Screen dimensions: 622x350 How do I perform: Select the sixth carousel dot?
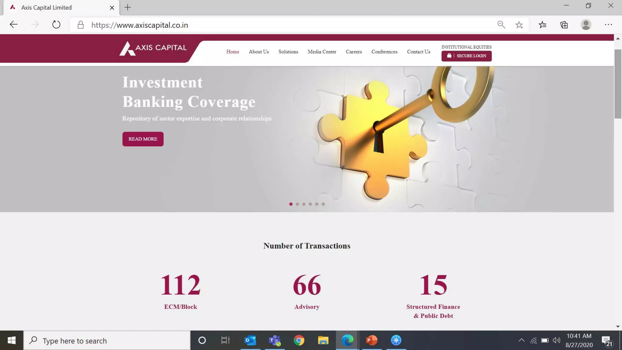[323, 204]
